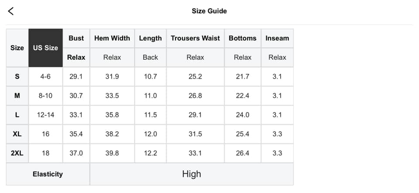
Task: Click the L size row label
Action: point(17,115)
